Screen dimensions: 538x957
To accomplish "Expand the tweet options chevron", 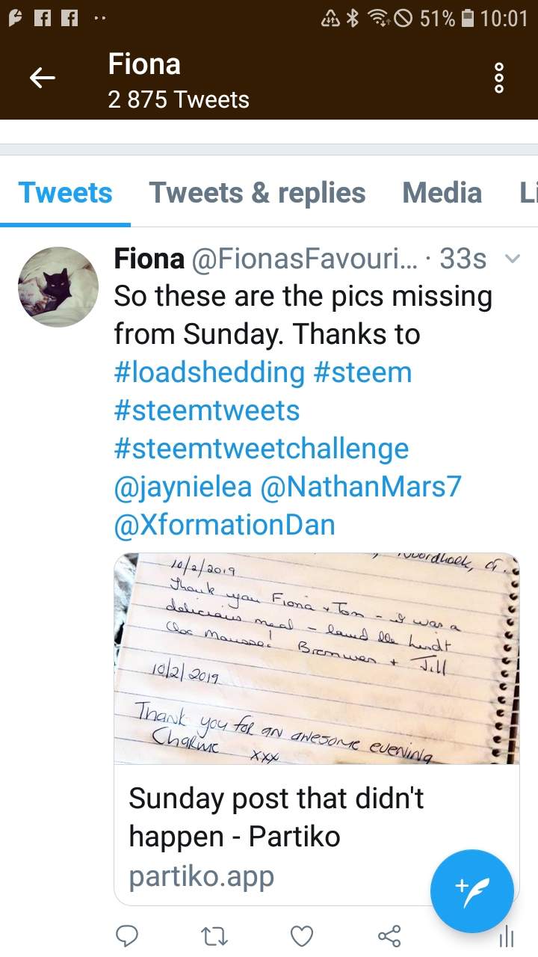I will (x=512, y=259).
